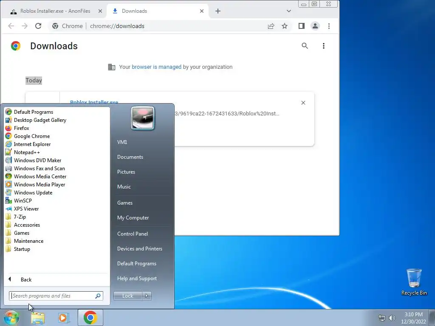This screenshot has width=435, height=326.
Task: Open Devices and Printers
Action: click(139, 249)
